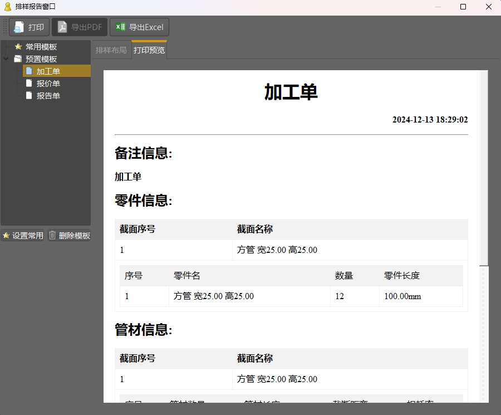Click the 删除模板 button text
The image size is (501, 415).
(x=75, y=236)
